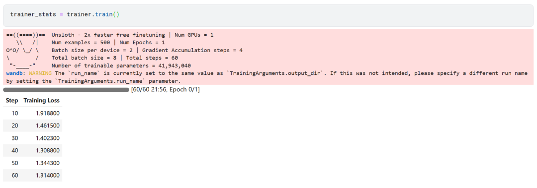Click the Step column header

[x=12, y=101]
